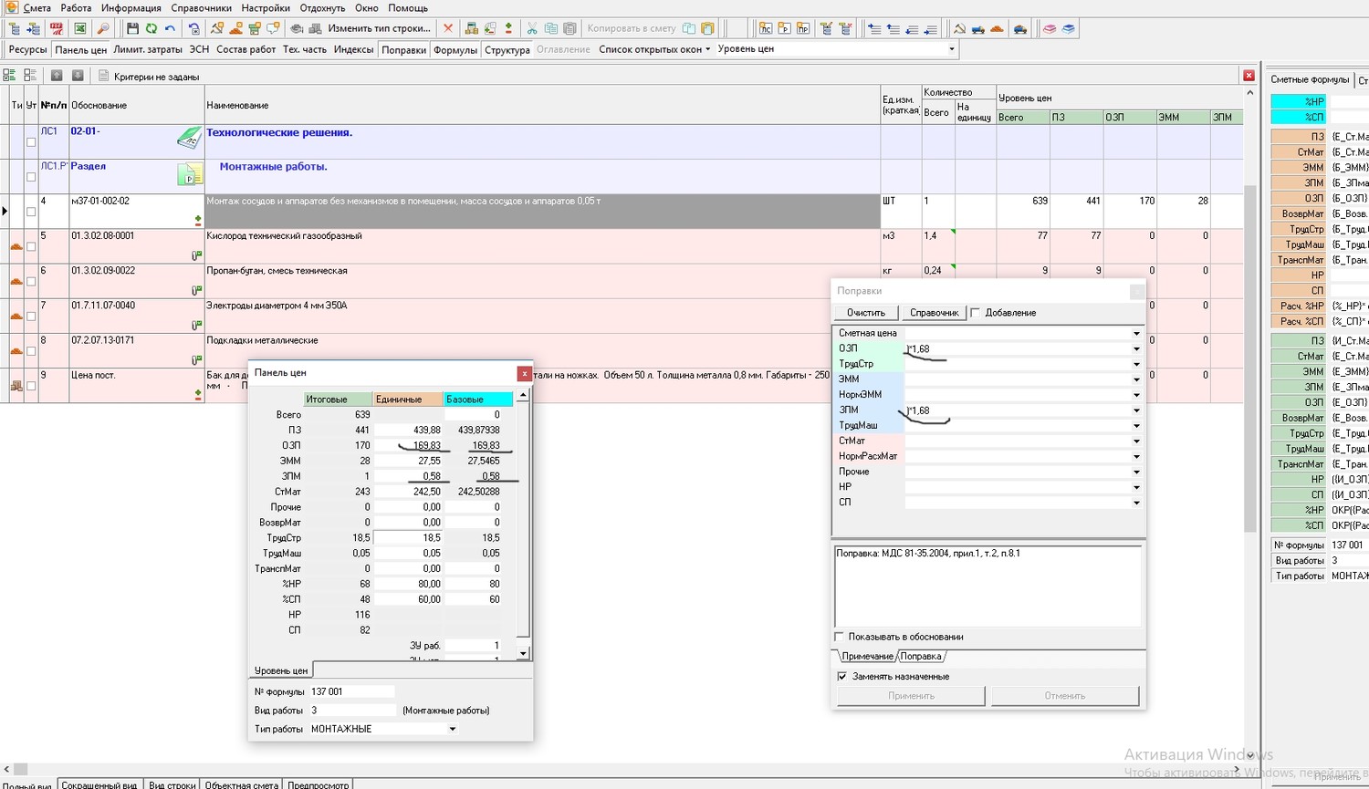Switch to the Сметные формулы tab
The height and width of the screenshot is (789, 1369).
(x=1310, y=79)
